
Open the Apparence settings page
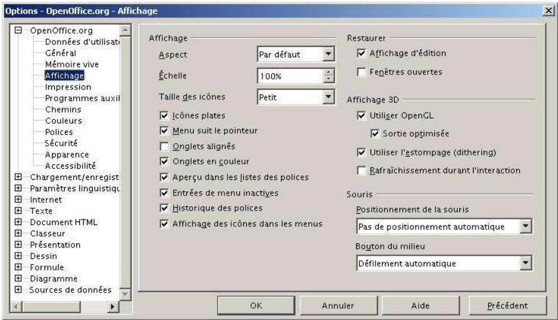67,154
